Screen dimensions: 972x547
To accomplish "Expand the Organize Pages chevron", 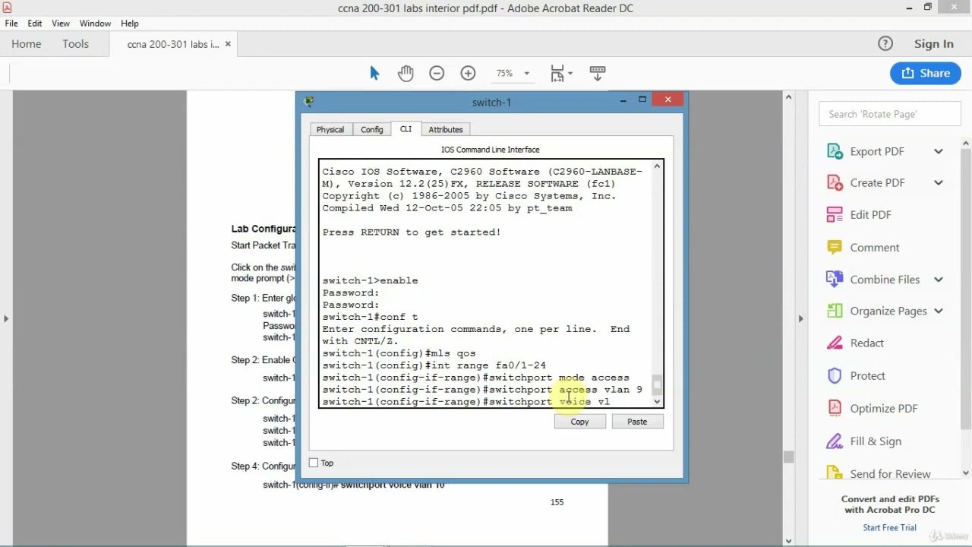I will [x=939, y=311].
